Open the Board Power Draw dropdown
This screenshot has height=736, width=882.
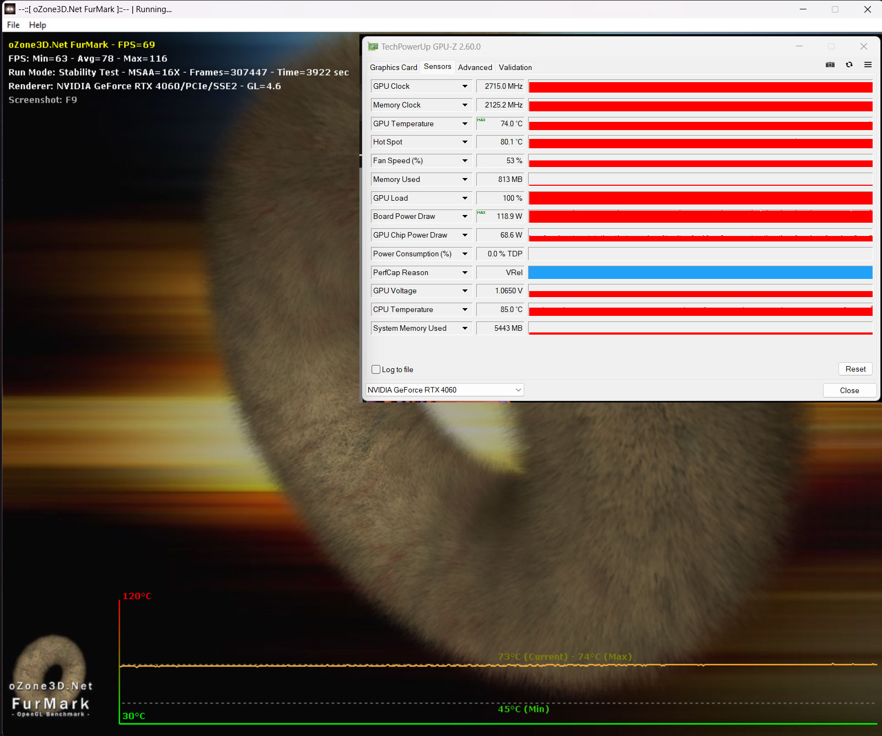pos(465,217)
